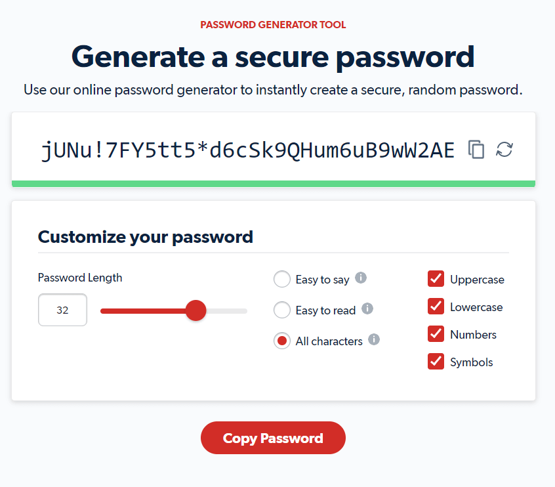
Task: Regenerate the password using the refresh icon
Action: tap(504, 150)
